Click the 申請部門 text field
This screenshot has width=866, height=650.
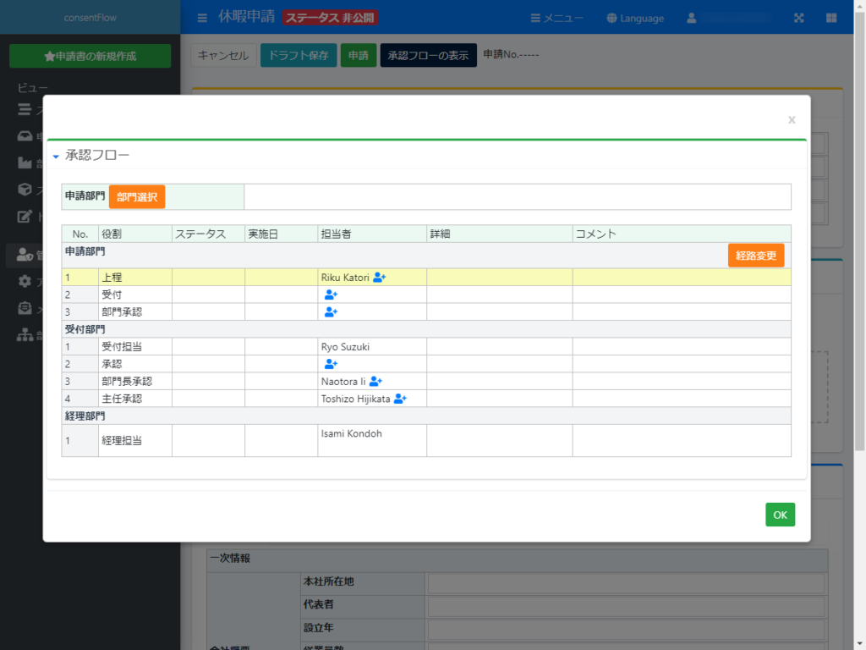(518, 196)
